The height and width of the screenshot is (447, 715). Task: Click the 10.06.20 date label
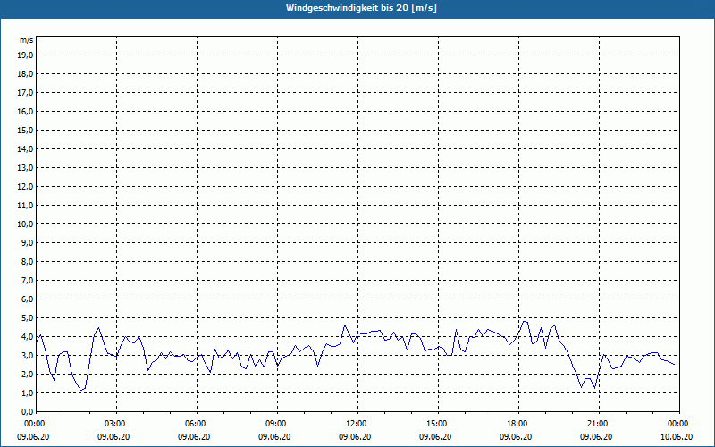pyautogui.click(x=677, y=436)
